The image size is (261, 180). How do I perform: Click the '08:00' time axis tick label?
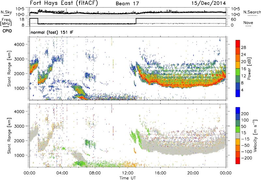tap(95, 173)
